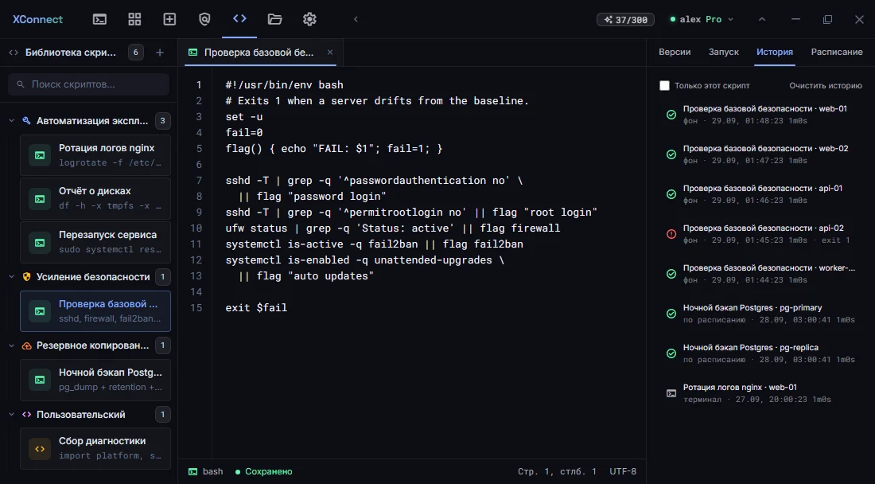This screenshot has height=484, width=875.
Task: Close the Проверка базовой editor tab
Action: coord(330,53)
